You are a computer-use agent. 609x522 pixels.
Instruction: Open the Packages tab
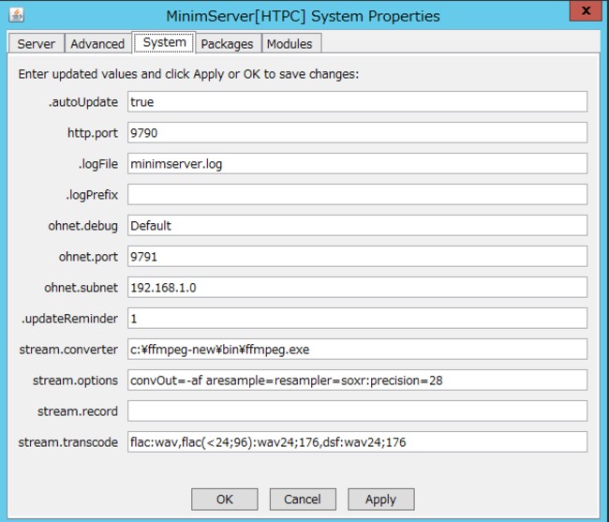point(228,43)
